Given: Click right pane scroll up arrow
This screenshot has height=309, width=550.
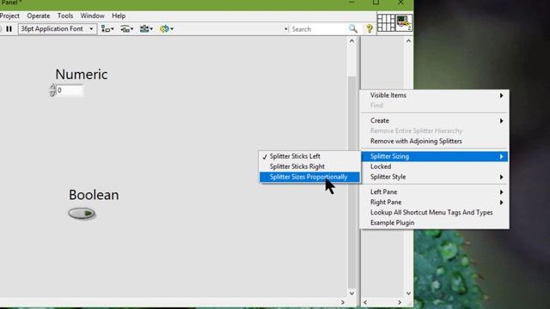Looking at the screenshot, I should coord(408,41).
